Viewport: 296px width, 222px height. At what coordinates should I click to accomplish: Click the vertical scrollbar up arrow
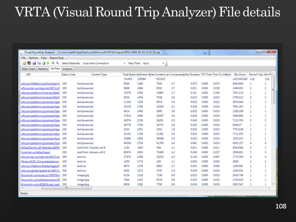pos(273,74)
